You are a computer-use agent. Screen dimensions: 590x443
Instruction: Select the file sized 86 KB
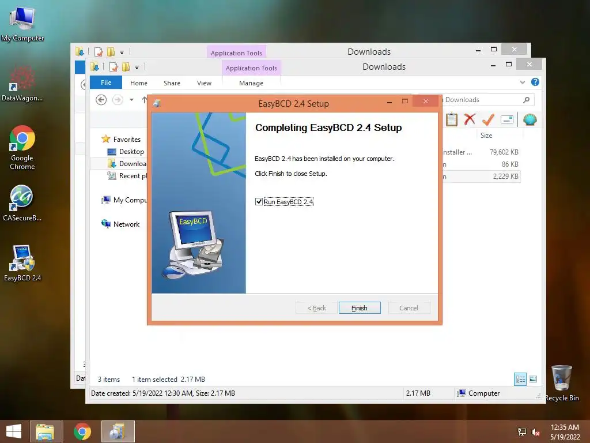tap(510, 164)
